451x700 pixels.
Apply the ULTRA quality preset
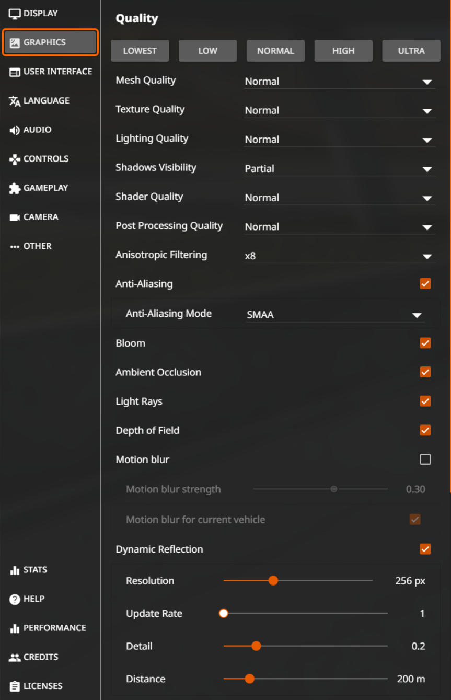411,51
